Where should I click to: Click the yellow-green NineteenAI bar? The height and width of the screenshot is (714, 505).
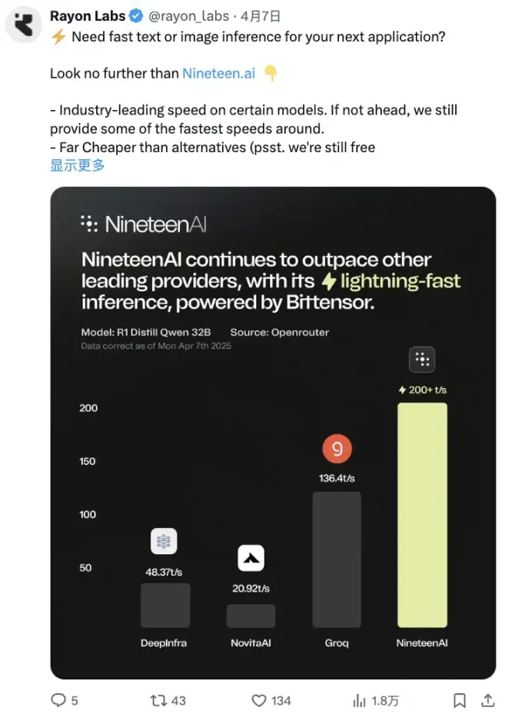422,515
